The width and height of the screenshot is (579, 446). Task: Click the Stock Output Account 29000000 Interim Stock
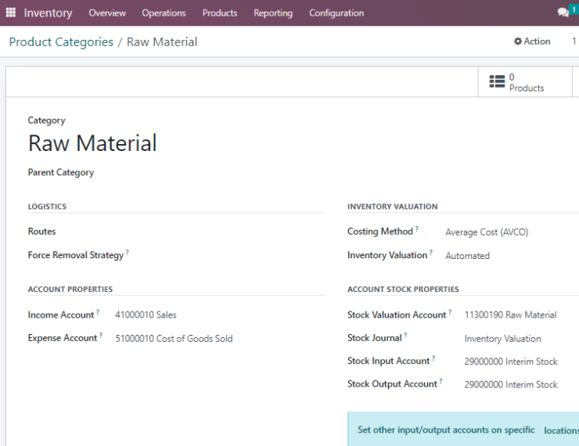(511, 384)
